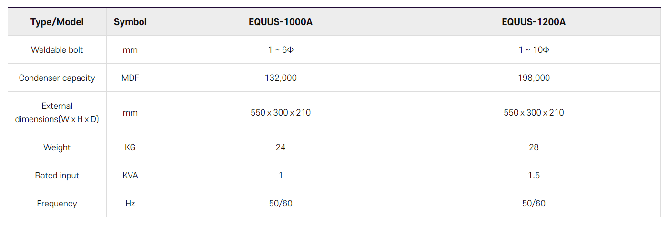Select the Symbol column header
Viewport: 668px width, 225px height.
(130, 22)
